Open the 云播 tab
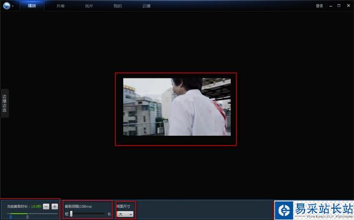This screenshot has width=354, height=220. pyautogui.click(x=146, y=6)
